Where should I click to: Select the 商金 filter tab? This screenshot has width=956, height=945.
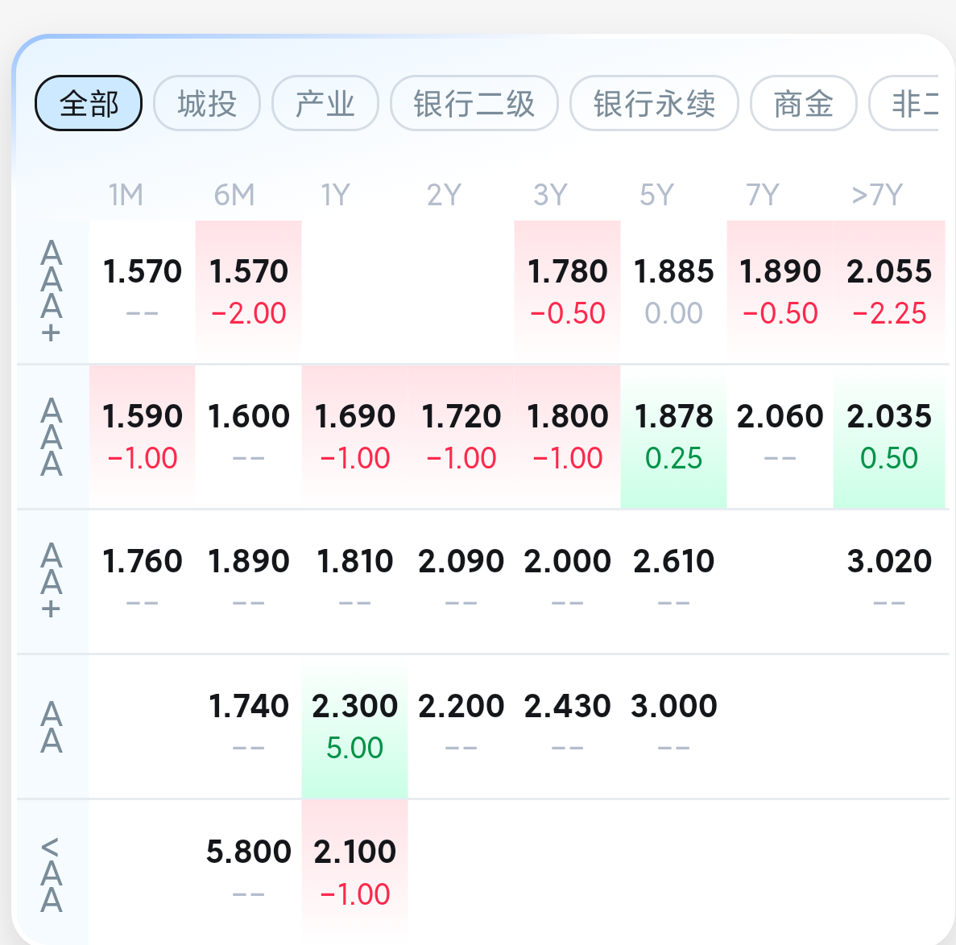(803, 103)
